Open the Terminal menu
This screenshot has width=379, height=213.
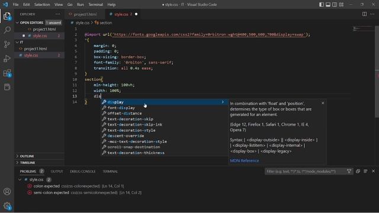(95, 5)
